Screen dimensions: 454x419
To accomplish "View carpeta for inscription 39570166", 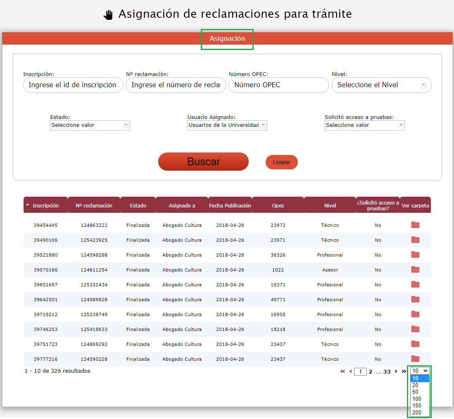I will tap(415, 269).
